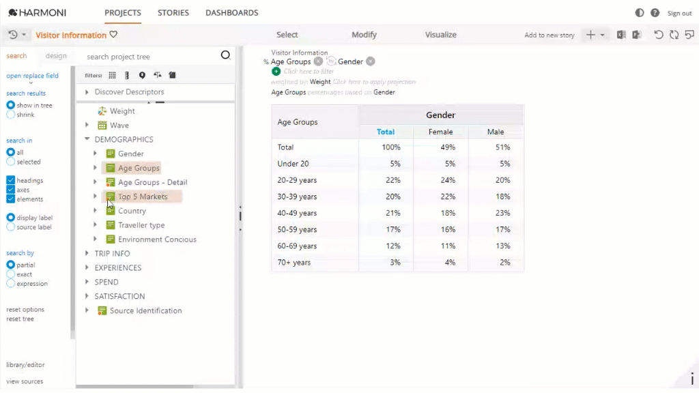Switch to the Select step
This screenshot has width=699, height=393.
(287, 34)
